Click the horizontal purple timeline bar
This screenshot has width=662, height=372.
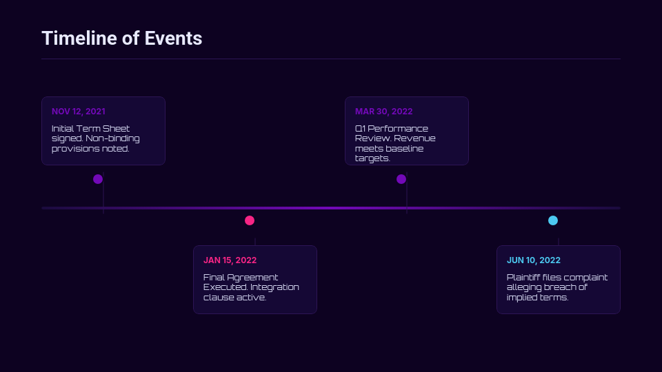click(x=331, y=207)
